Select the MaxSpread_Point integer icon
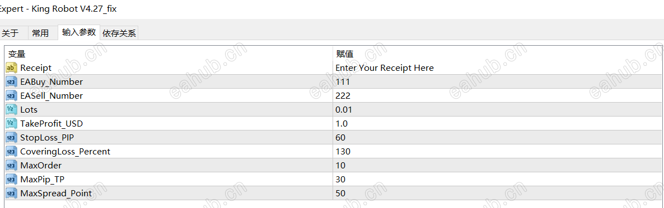Viewport: 664px width, 208px height. (12, 194)
